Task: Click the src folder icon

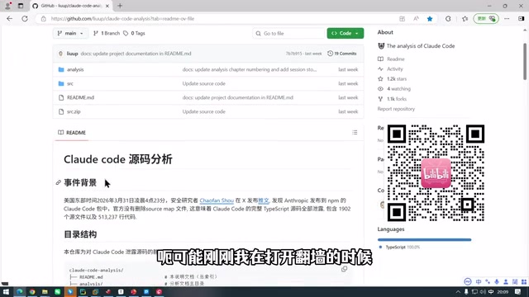Action: coord(61,83)
